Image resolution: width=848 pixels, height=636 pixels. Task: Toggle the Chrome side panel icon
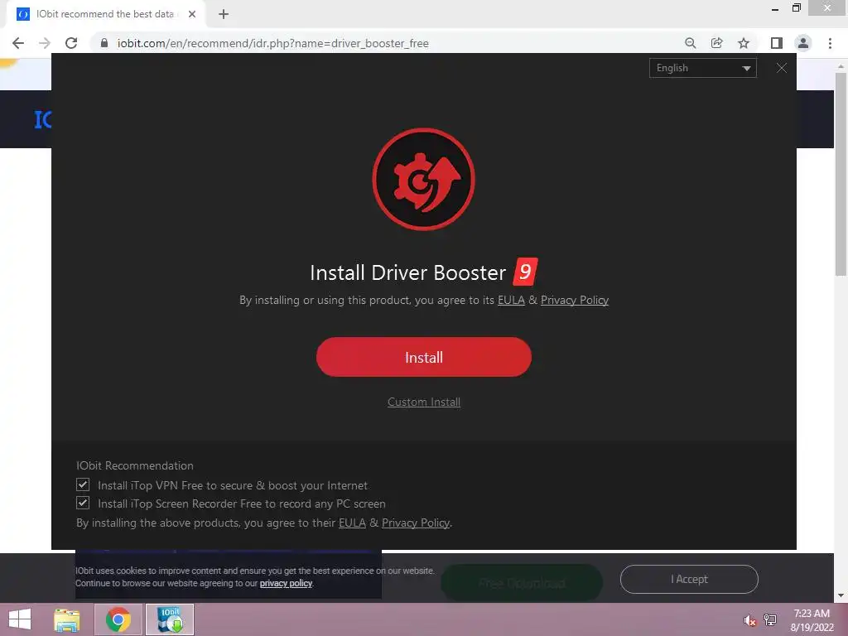[x=777, y=43]
